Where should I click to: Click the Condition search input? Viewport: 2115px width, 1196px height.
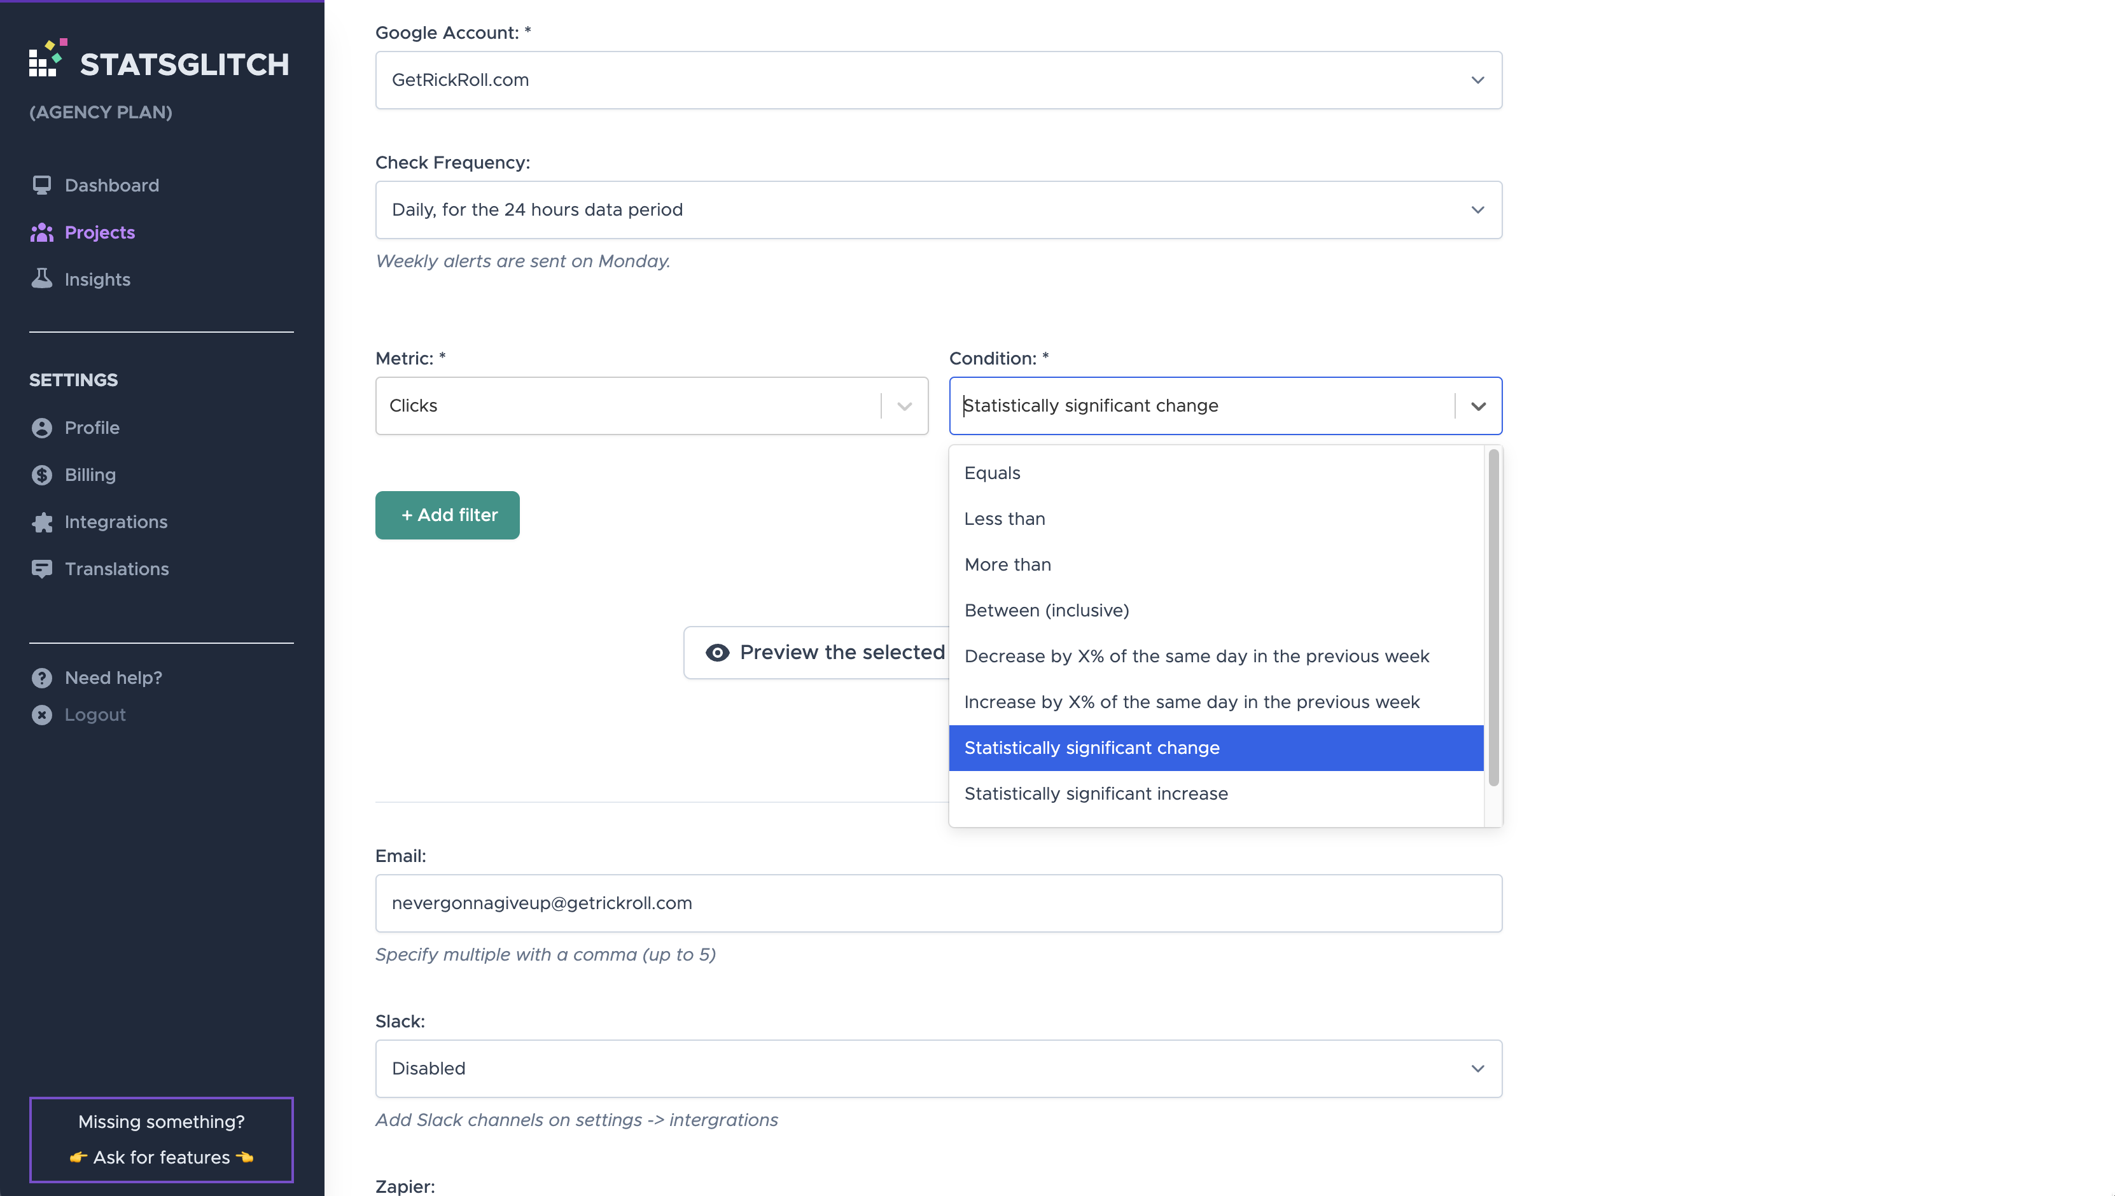tap(1203, 406)
